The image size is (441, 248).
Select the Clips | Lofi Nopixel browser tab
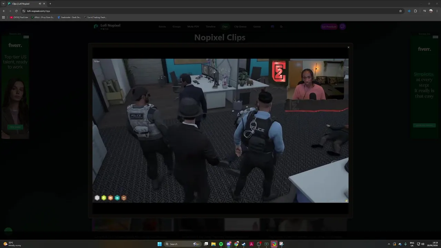click(27, 3)
